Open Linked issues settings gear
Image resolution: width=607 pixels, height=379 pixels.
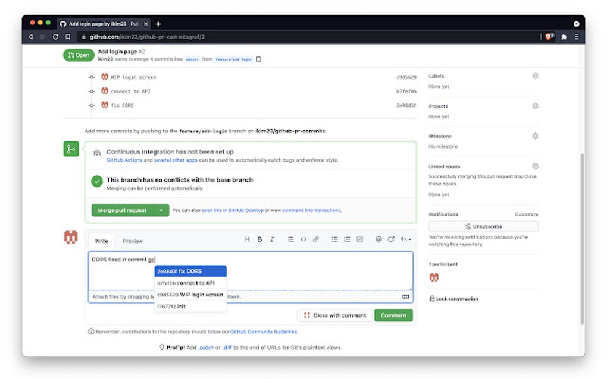click(536, 166)
